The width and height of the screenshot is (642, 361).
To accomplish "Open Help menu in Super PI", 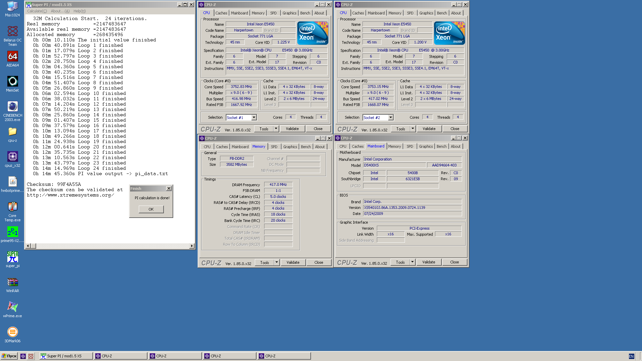I will click(x=80, y=11).
